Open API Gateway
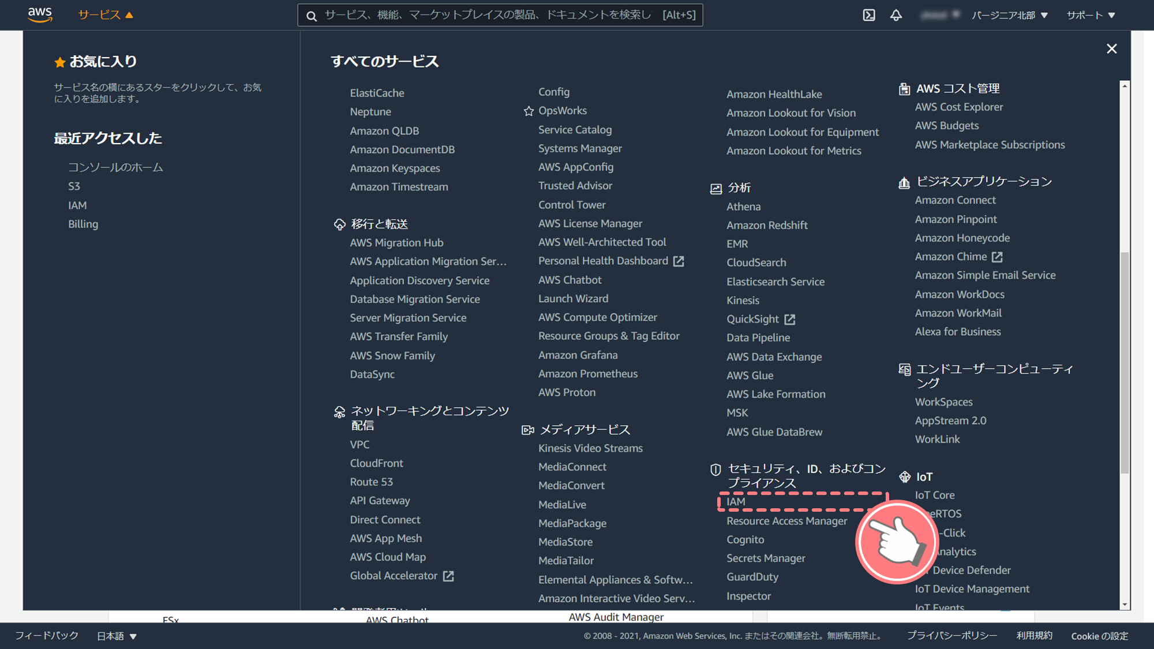This screenshot has width=1154, height=649. pos(380,501)
